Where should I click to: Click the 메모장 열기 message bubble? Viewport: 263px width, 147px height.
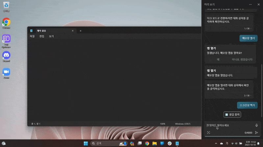point(249,38)
